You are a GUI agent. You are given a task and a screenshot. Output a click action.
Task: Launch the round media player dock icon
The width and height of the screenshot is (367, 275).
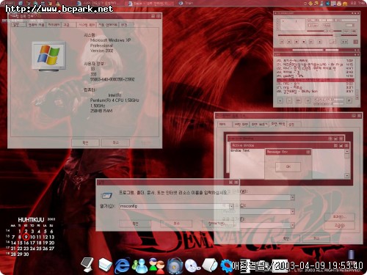(175, 265)
